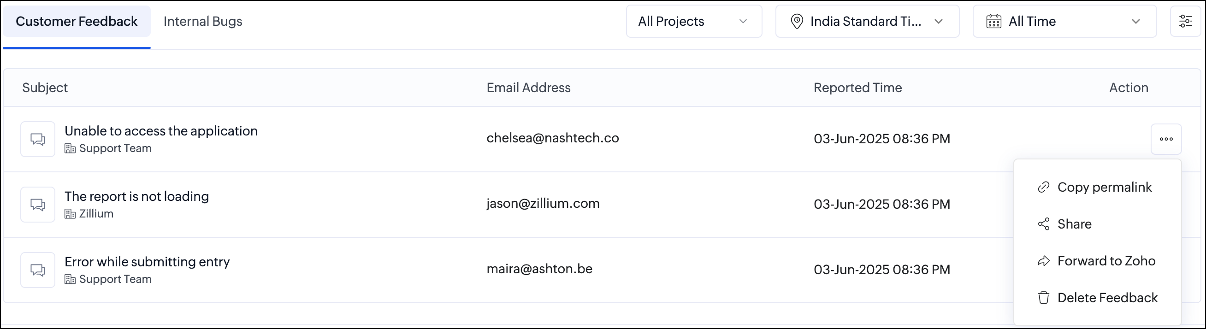Click the filter settings sliders icon
Image resolution: width=1206 pixels, height=329 pixels.
[x=1185, y=22]
